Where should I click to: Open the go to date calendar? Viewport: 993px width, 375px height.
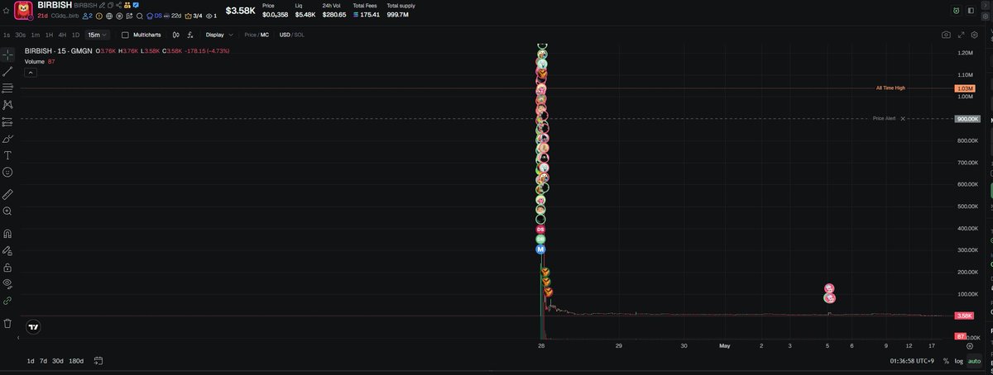coord(98,361)
